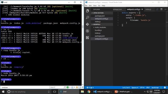The image size is (168, 94).
Task: Open the Help menu in VS Code
Action: pos(103,6)
